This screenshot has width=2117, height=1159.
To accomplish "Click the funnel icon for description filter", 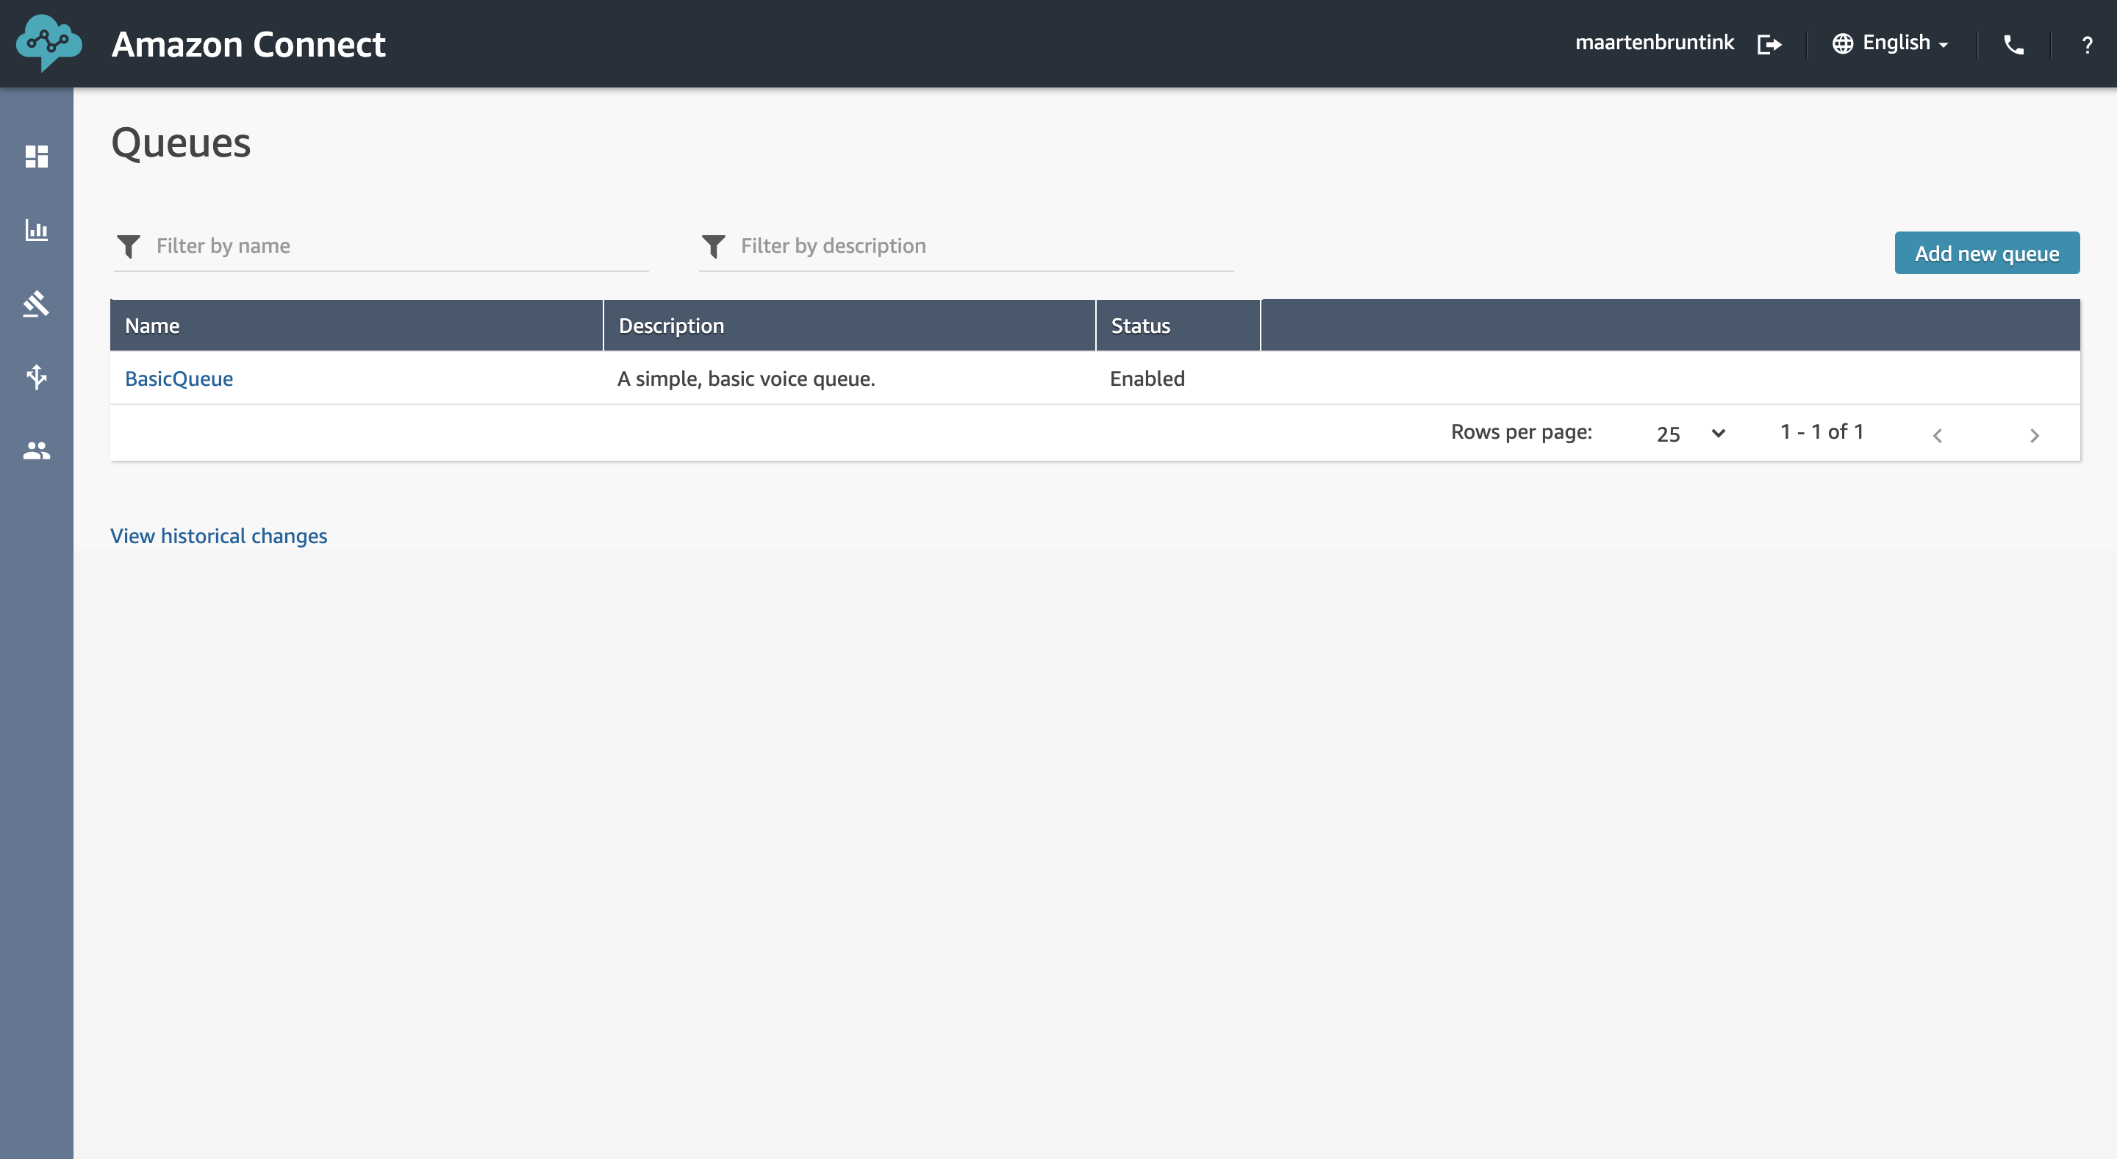I will pos(713,246).
